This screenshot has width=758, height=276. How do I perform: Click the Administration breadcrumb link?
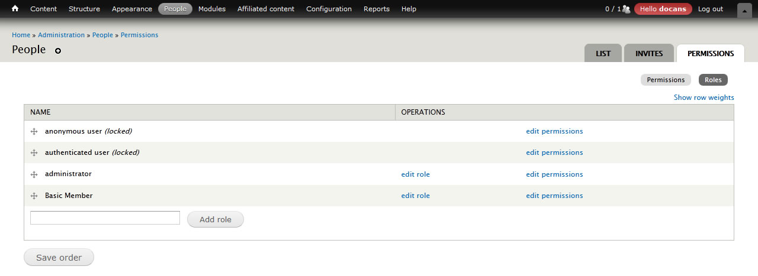tap(61, 35)
